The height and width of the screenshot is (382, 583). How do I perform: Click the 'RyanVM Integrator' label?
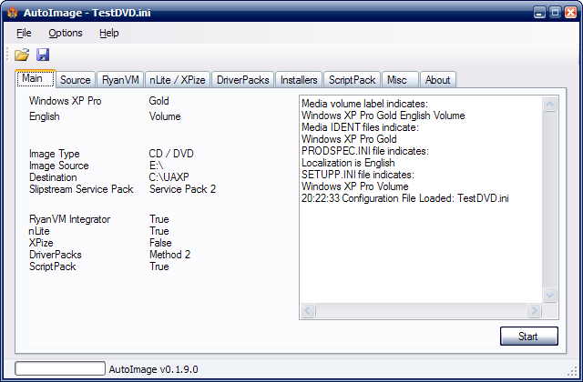point(69,219)
